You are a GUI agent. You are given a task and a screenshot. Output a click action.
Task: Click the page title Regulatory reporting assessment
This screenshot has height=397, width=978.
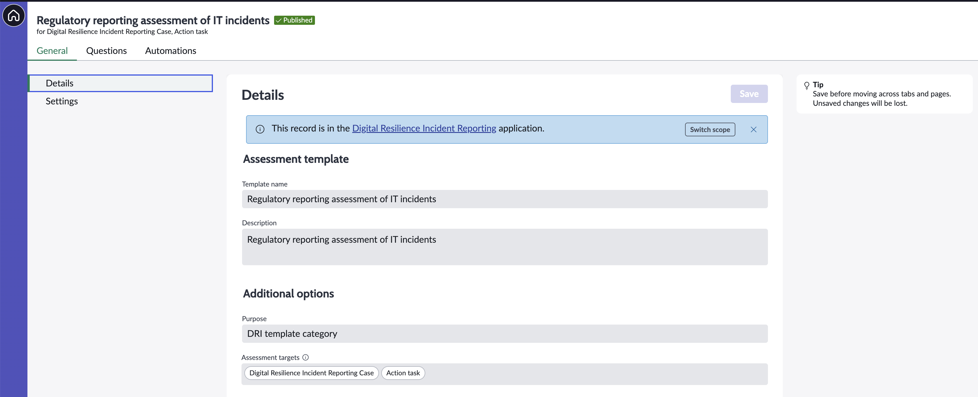click(153, 20)
